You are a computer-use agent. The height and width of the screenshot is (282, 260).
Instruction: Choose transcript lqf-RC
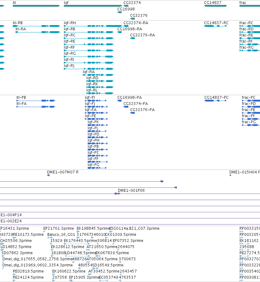pyautogui.click(x=70, y=35)
